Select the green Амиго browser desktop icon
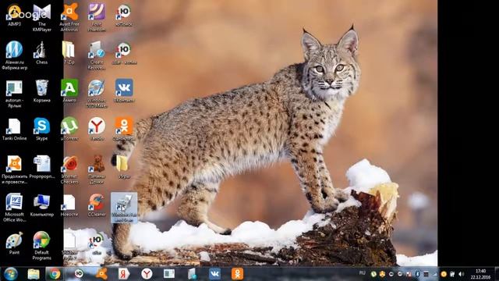Screen dimensions: 499x281 point(69,91)
